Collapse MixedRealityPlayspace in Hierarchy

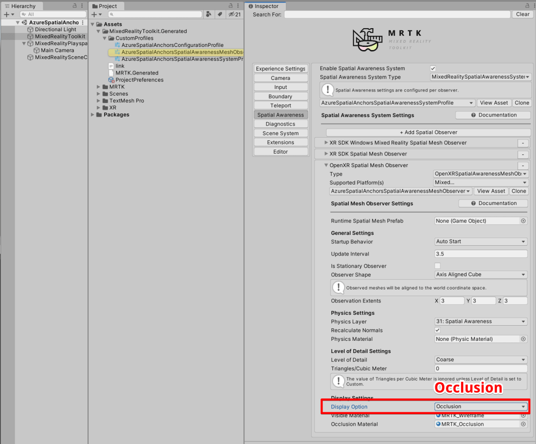pos(24,43)
